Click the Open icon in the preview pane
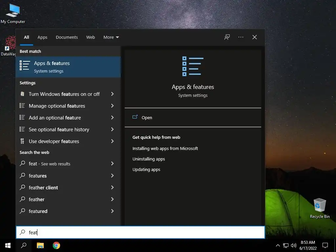The image size is (336, 252). [135, 117]
